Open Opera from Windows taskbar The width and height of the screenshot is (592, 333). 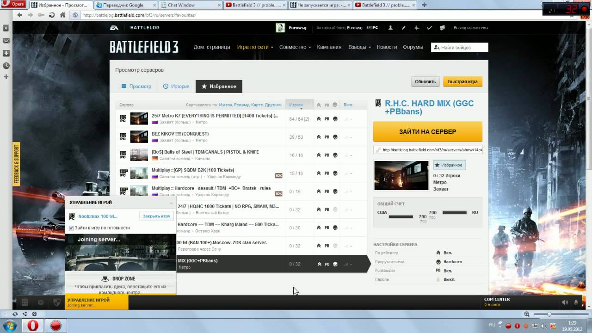coord(33,326)
